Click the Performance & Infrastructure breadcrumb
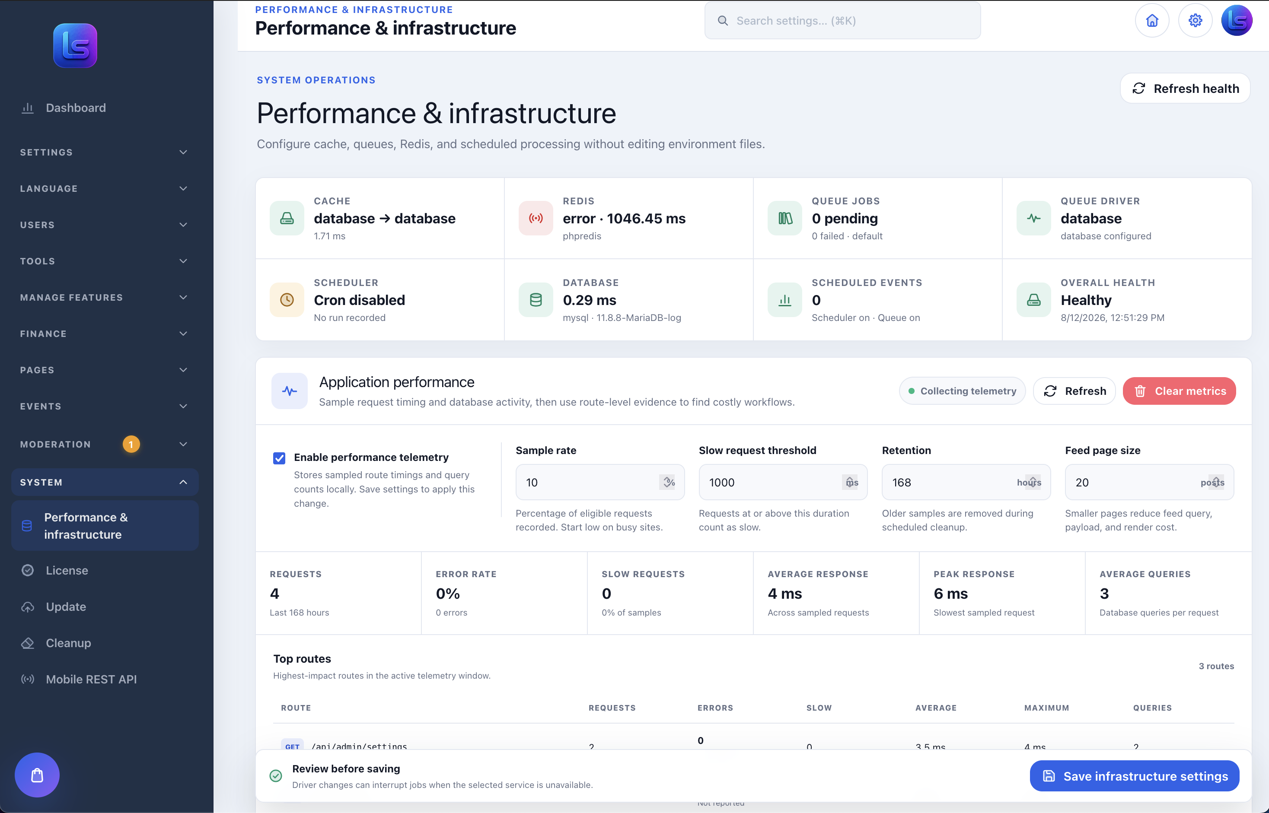Viewport: 1269px width, 813px height. click(354, 10)
